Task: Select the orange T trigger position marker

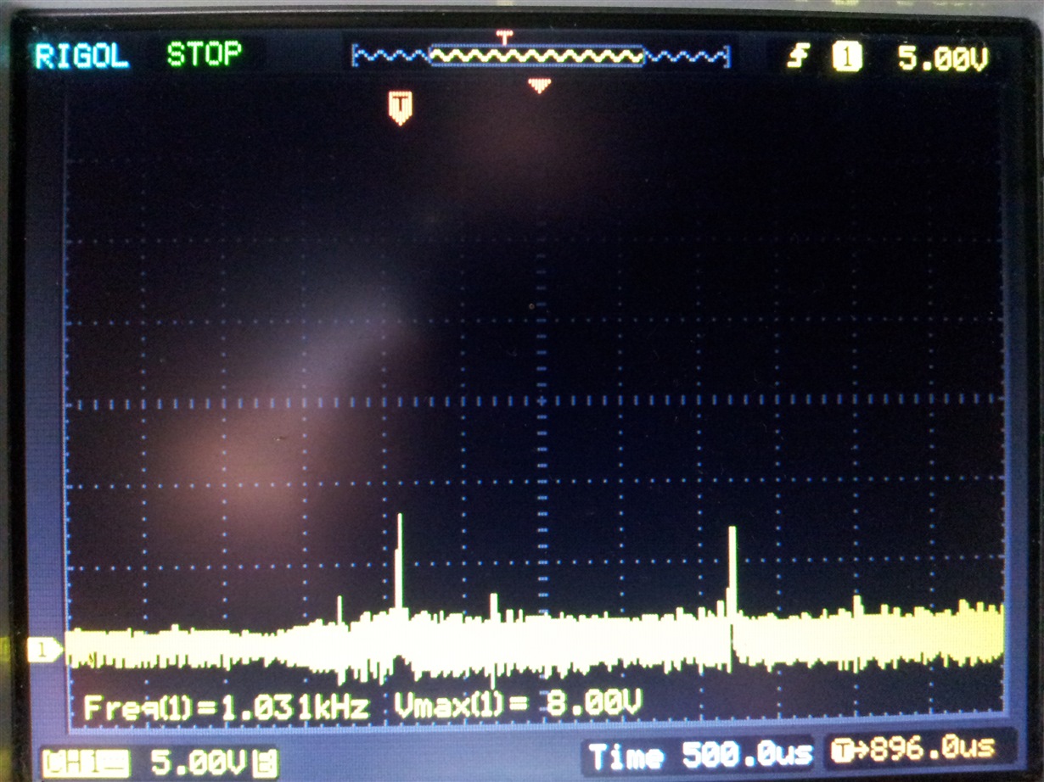Action: click(401, 107)
